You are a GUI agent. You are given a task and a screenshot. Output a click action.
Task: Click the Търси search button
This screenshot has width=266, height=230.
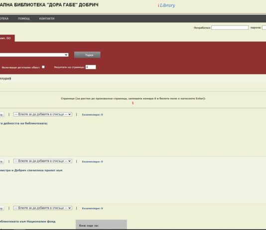[x=87, y=55]
